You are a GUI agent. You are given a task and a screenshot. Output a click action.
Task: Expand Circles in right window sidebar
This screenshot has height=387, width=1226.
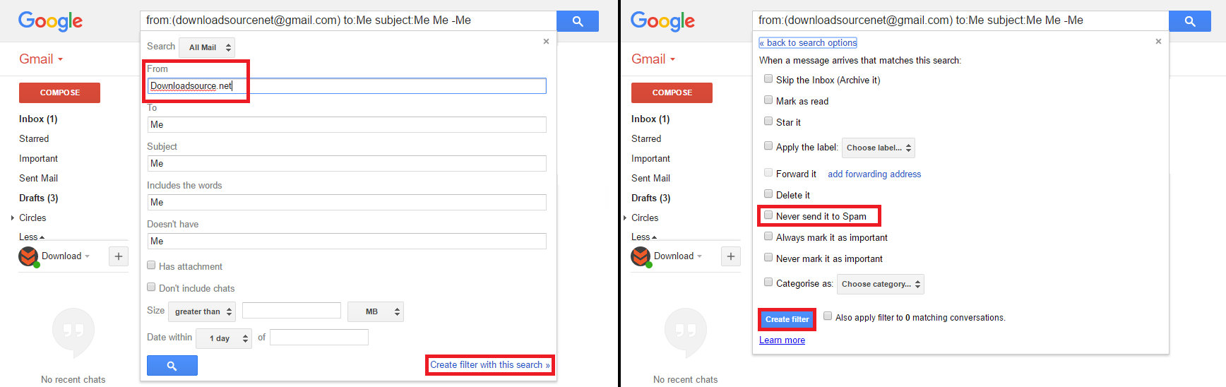(625, 218)
